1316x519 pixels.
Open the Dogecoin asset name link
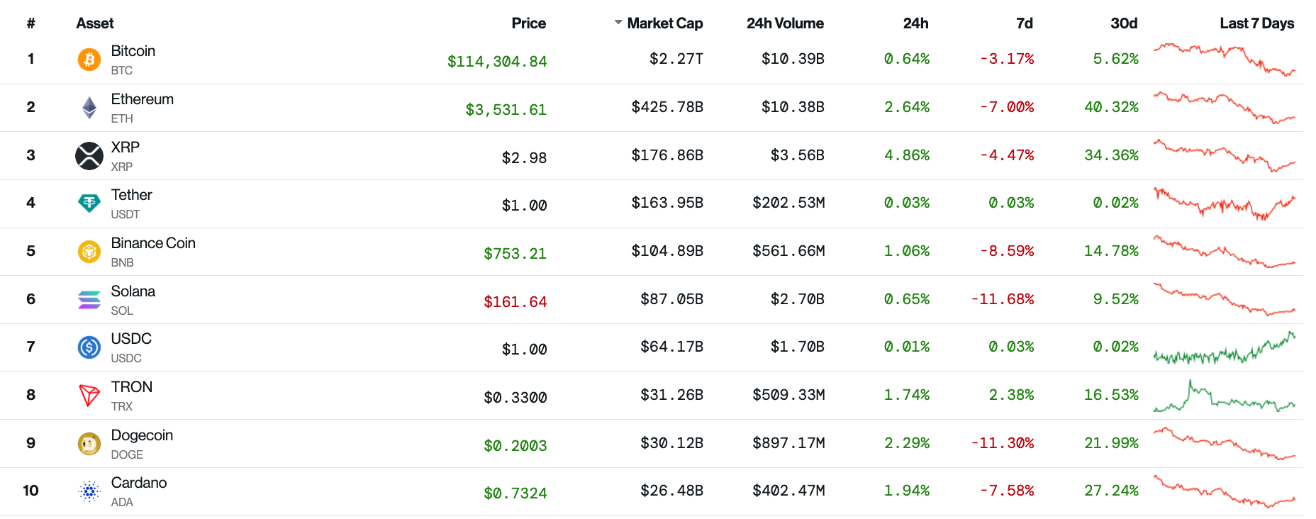(142, 435)
